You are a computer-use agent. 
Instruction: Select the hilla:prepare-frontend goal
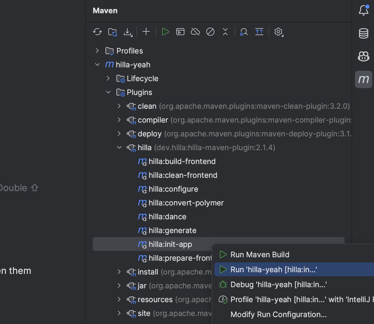pyautogui.click(x=180, y=258)
